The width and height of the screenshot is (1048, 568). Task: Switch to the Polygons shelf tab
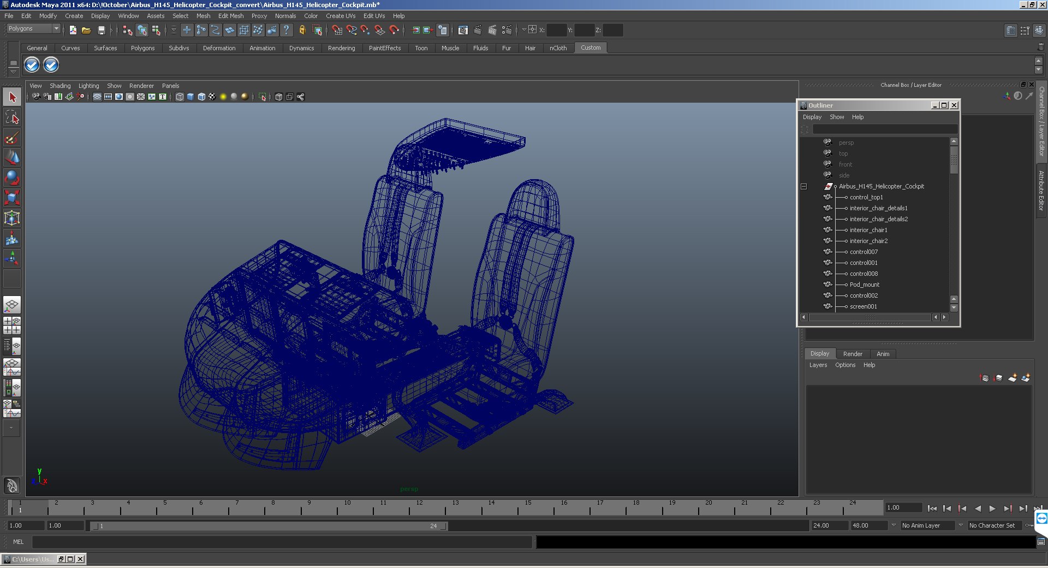point(142,48)
